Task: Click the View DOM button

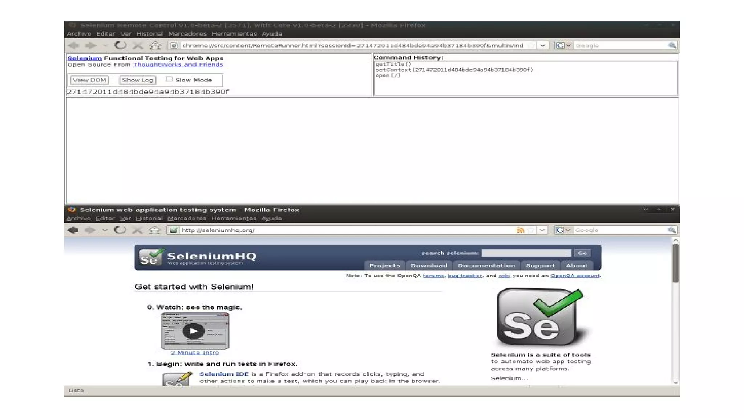Action: click(x=89, y=80)
